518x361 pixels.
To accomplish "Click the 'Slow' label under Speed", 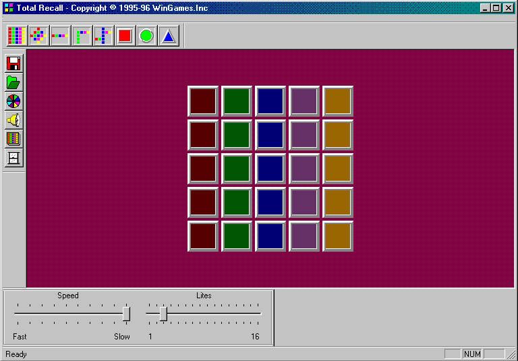I will click(122, 337).
